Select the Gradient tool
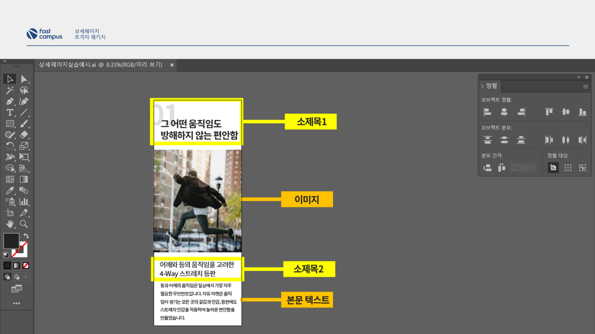Viewport: 595px width, 334px height. coord(24,180)
